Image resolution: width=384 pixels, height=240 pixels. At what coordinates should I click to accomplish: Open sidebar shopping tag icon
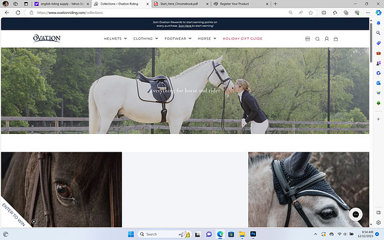[x=378, y=43]
